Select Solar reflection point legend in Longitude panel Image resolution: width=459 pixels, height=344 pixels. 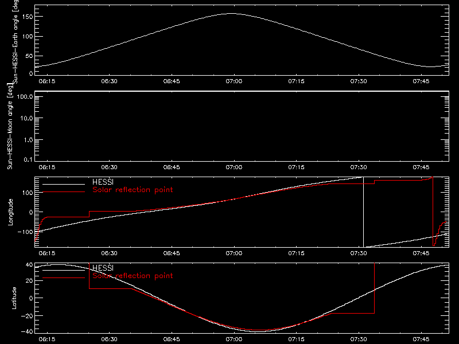click(133, 190)
